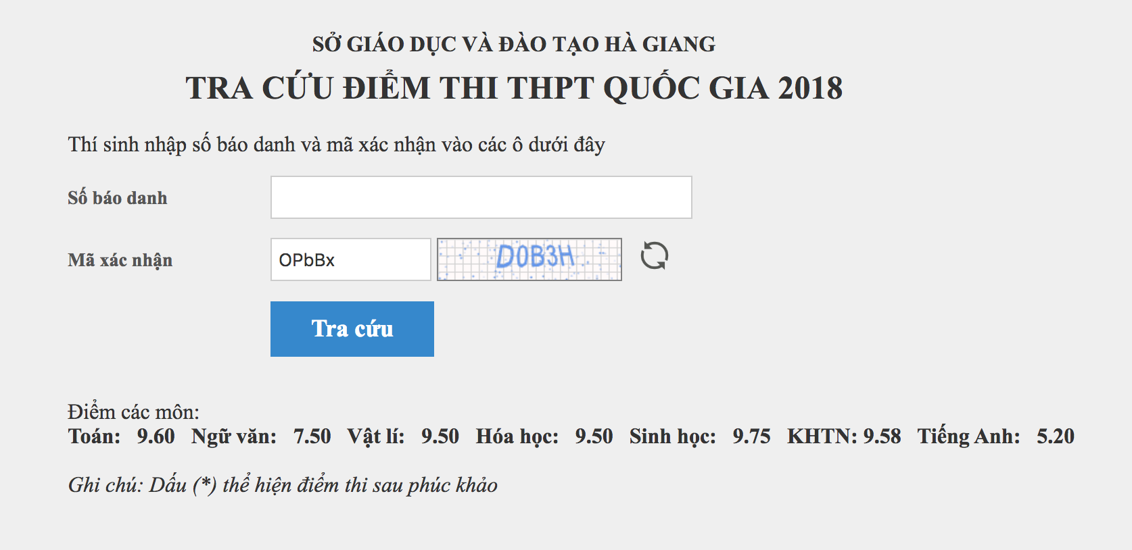Image resolution: width=1132 pixels, height=550 pixels.
Task: Click the Vật lí score 9.50
Action: point(440,436)
